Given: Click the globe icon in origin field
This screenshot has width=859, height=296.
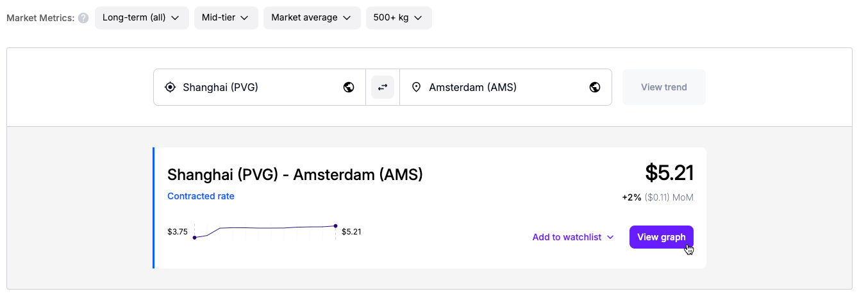Looking at the screenshot, I should pyautogui.click(x=349, y=87).
